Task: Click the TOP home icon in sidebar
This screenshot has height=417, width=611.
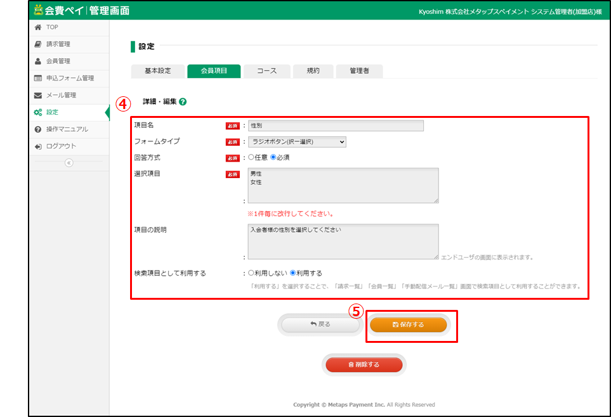Action: click(38, 27)
